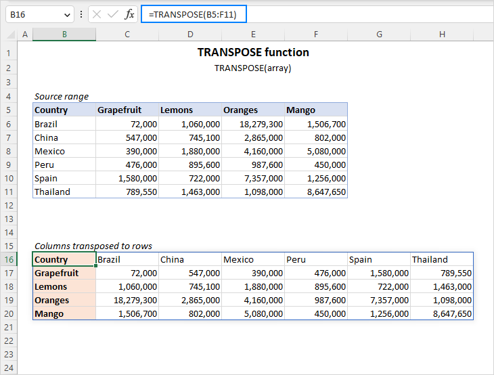Viewport: 494px width, 375px height.
Task: Click the cell containing 18,279,300 in row 6
Action: point(253,124)
